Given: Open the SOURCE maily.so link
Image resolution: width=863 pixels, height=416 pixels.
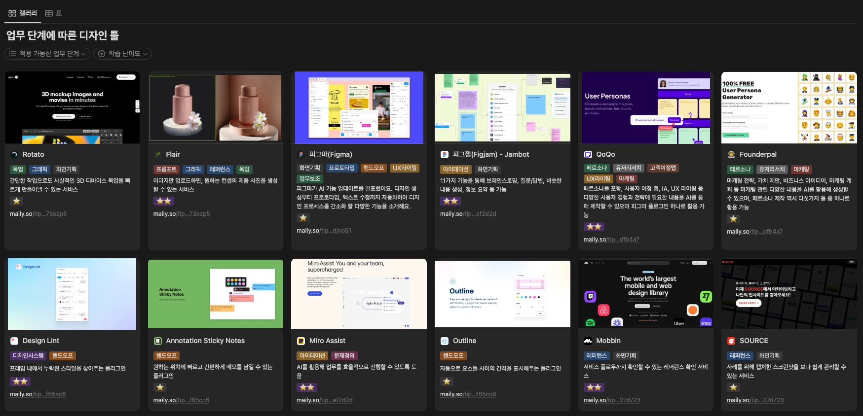Looking at the screenshot, I should 755,400.
